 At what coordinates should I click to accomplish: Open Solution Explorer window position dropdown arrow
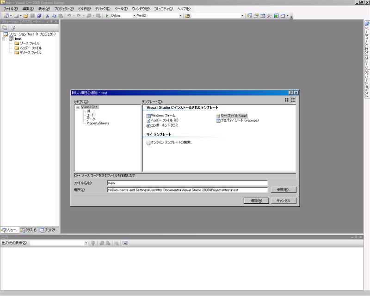[x=48, y=22]
